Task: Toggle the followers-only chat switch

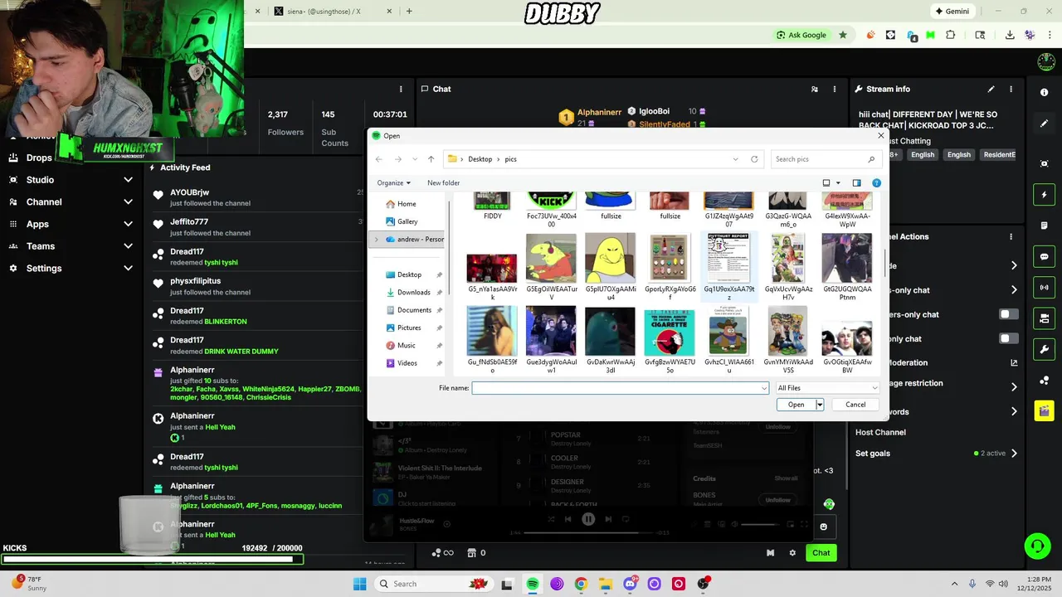Action: (1009, 314)
